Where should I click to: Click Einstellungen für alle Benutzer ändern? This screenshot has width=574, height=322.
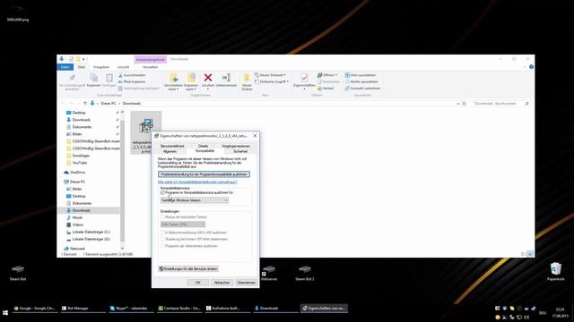click(188, 268)
